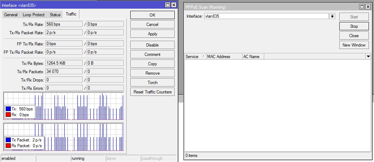
Task: Open the Interface dropdown arrow
Action: [332, 16]
